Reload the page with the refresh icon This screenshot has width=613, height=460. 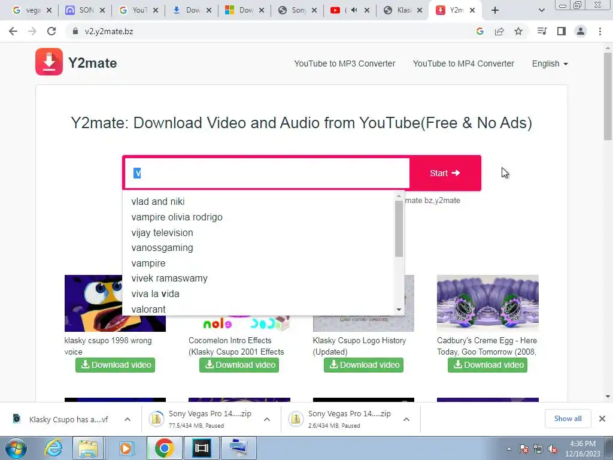point(51,31)
